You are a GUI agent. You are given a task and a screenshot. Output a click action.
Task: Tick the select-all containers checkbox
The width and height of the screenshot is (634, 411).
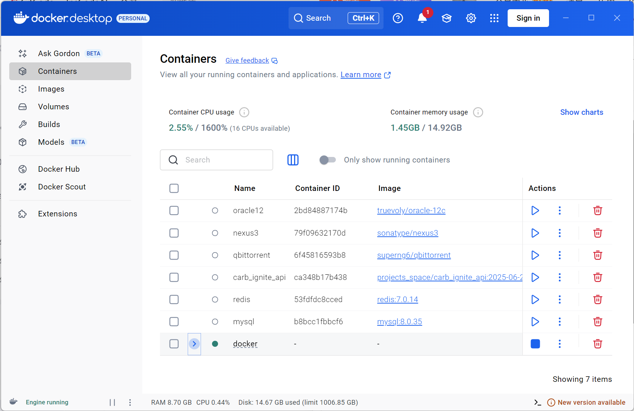tap(174, 188)
